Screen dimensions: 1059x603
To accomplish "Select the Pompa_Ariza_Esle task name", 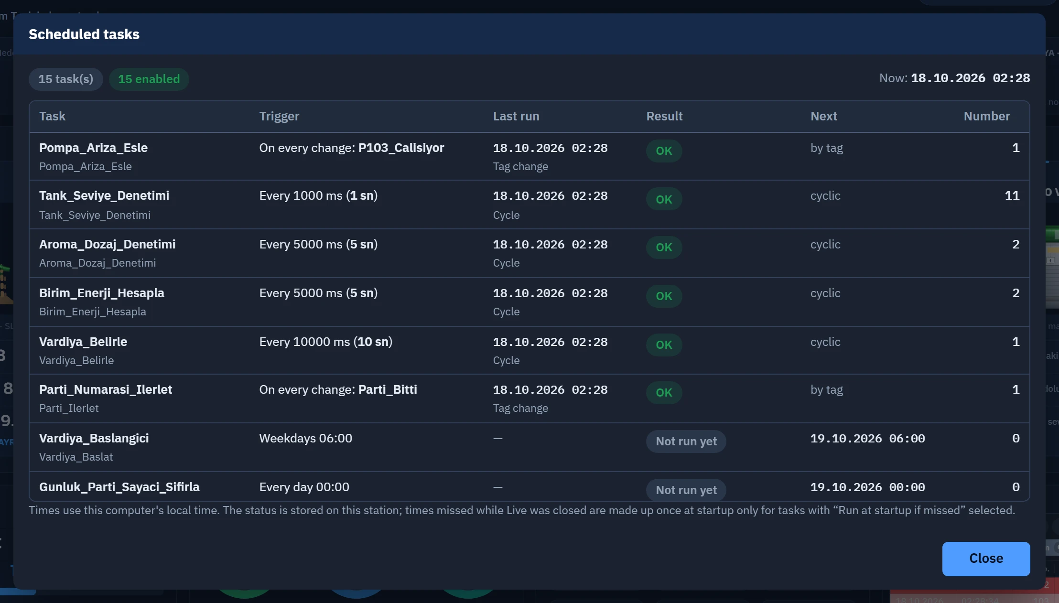I will click(x=93, y=148).
